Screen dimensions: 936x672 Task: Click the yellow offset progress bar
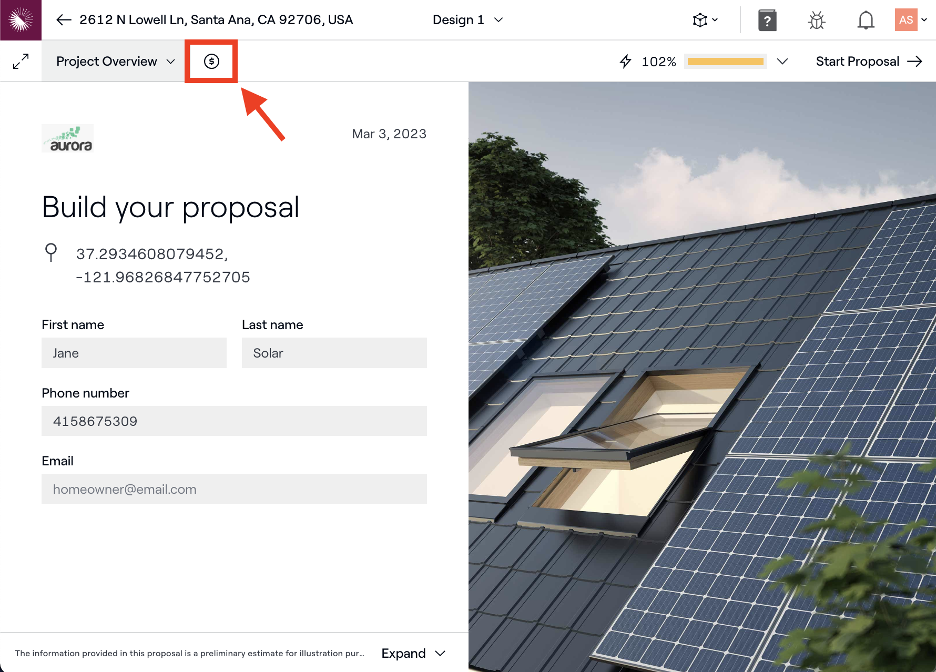725,61
